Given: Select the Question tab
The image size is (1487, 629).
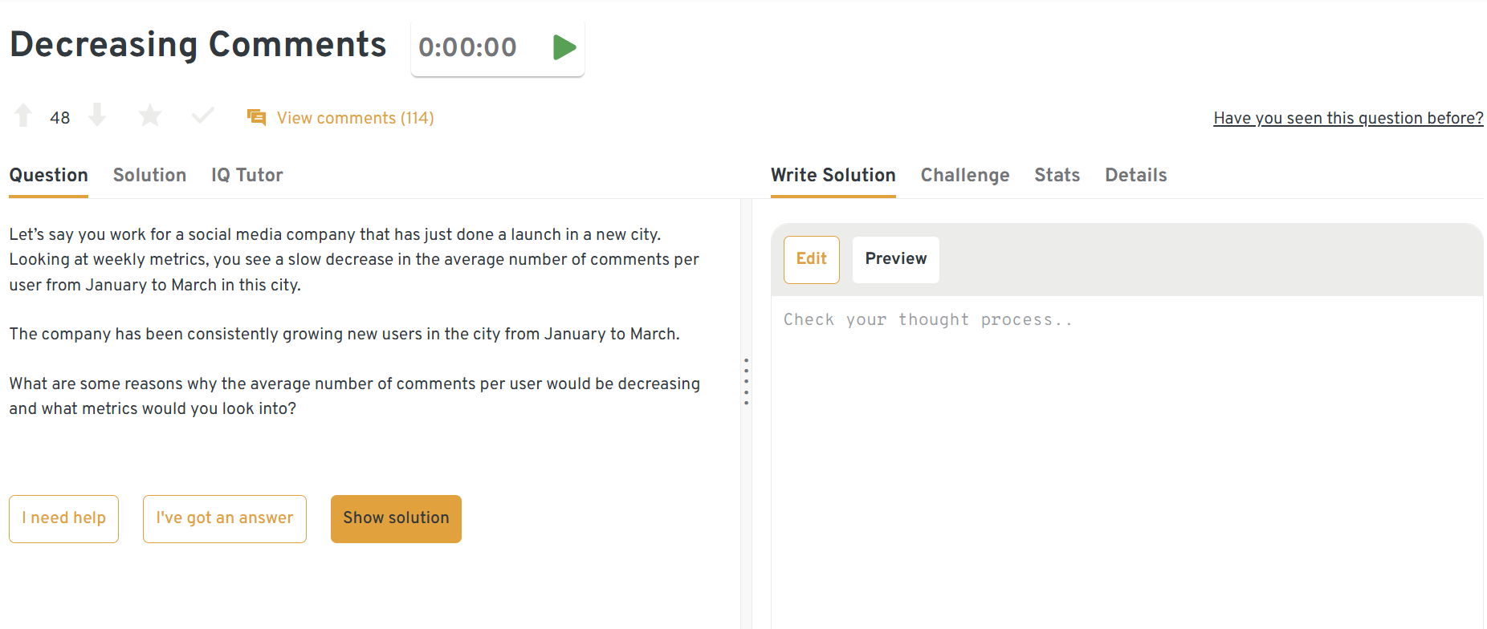Looking at the screenshot, I should pos(48,175).
